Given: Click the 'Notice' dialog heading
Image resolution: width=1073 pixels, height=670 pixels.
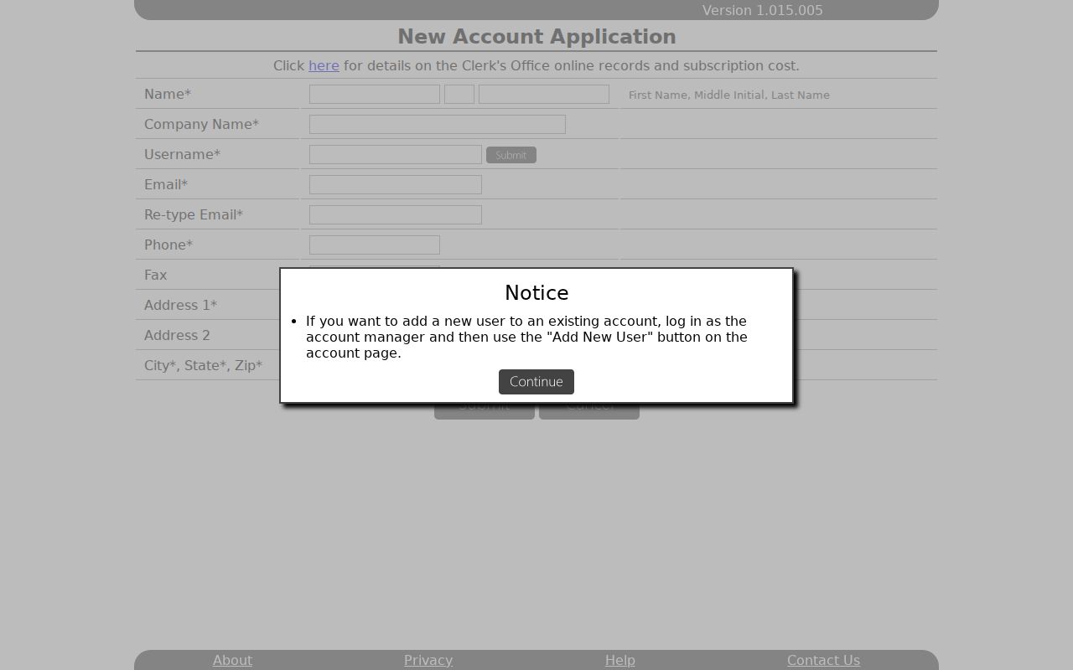Looking at the screenshot, I should [x=536, y=292].
